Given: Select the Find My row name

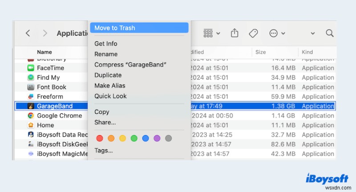Looking at the screenshot, I should click(49, 77).
